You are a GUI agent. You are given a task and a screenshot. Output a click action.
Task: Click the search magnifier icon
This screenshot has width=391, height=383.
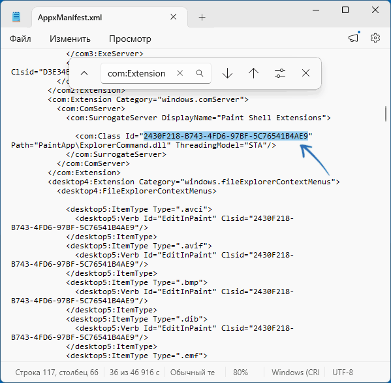(200, 73)
